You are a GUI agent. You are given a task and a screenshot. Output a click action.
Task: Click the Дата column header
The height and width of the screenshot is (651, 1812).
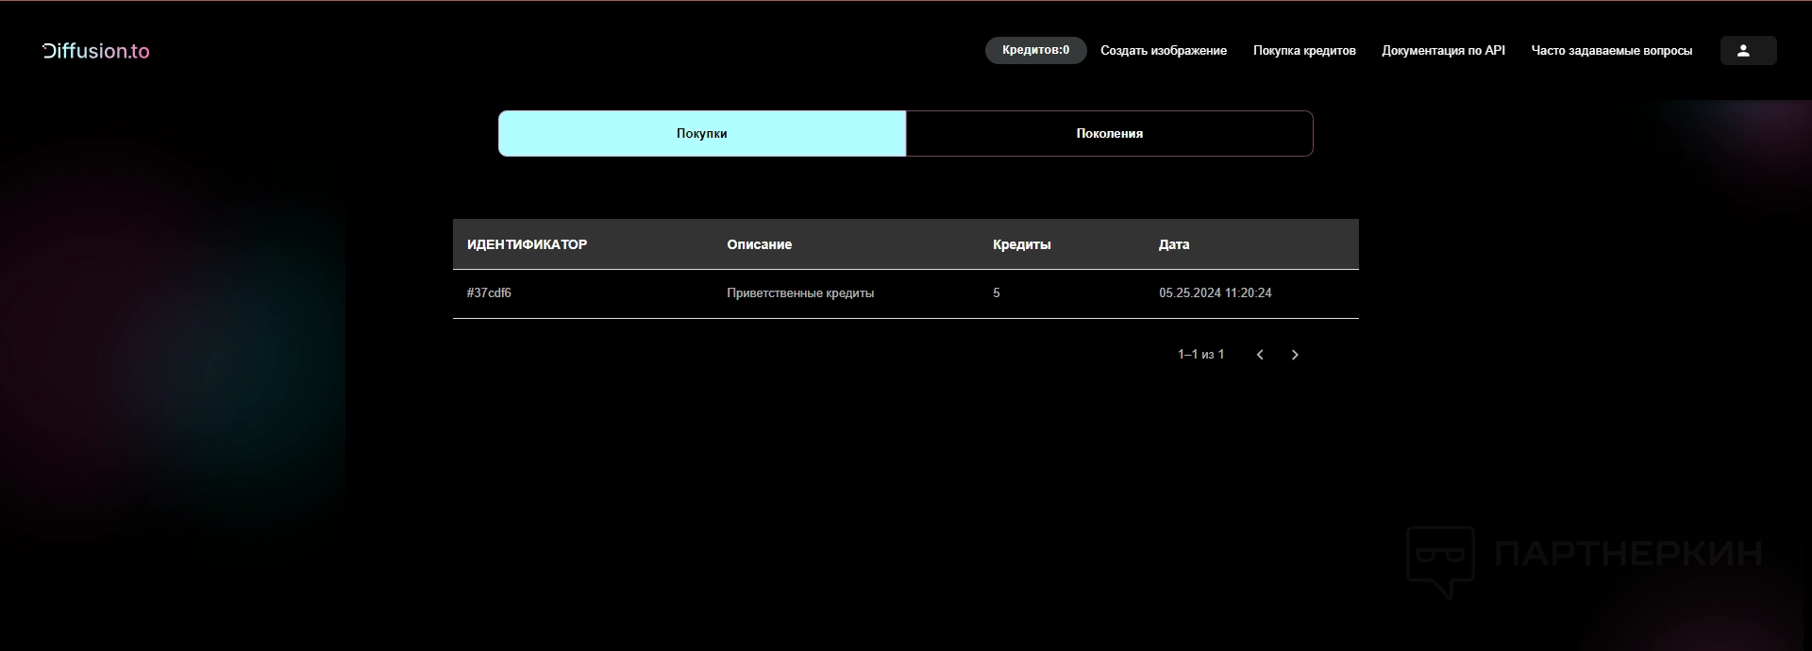click(1173, 244)
